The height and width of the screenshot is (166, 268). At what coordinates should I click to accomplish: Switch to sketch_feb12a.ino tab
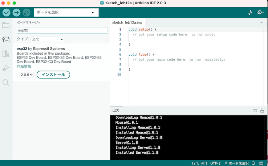(127, 22)
